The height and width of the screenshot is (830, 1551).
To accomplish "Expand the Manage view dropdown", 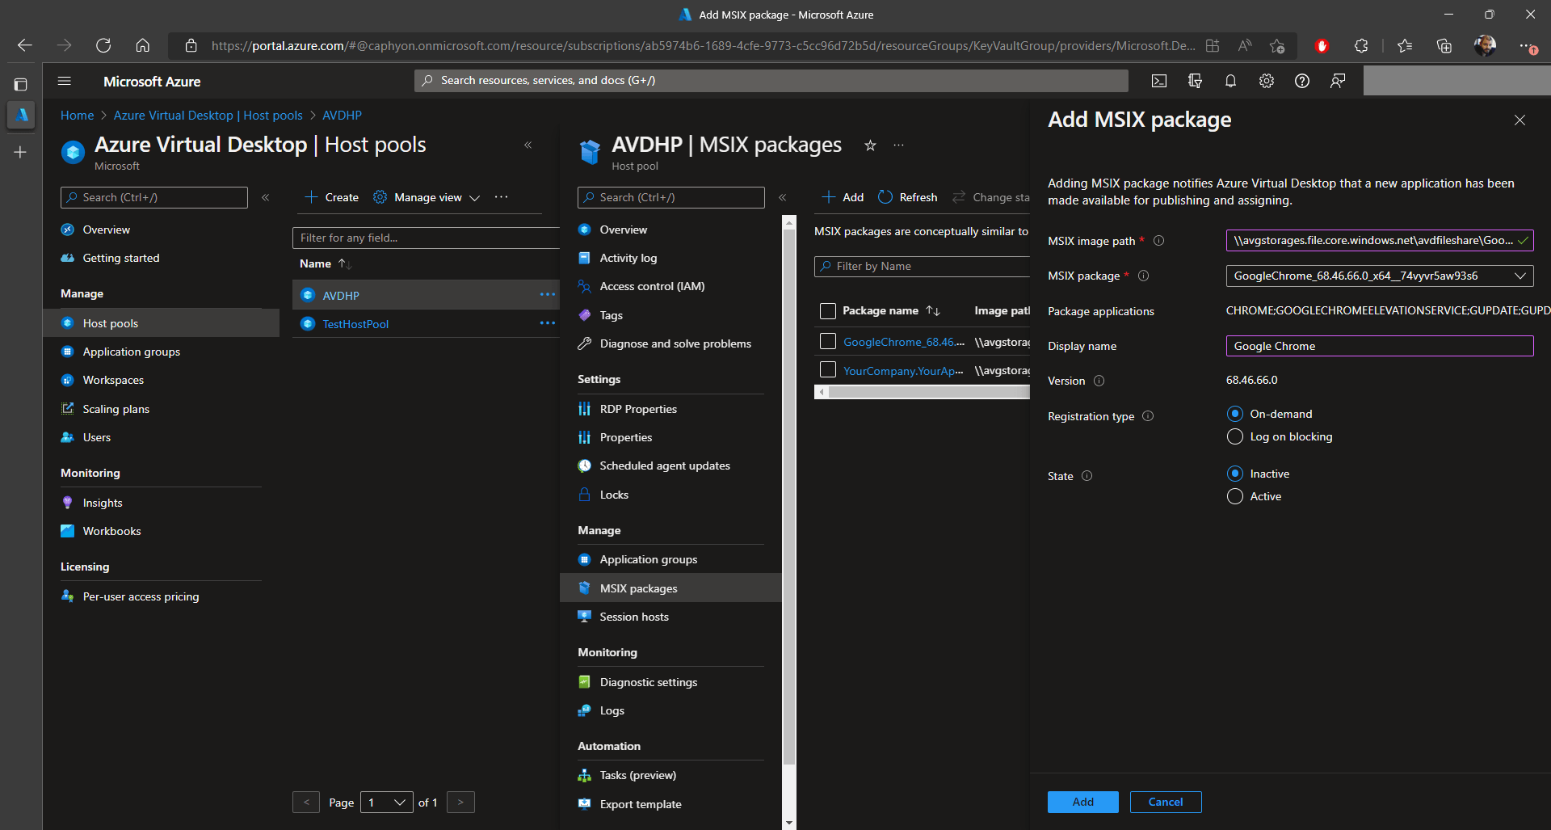I will pos(475,197).
